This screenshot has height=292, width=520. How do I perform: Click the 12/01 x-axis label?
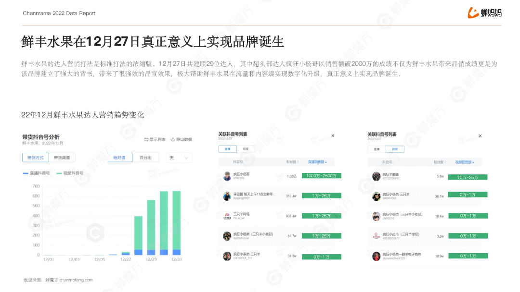click(x=49, y=260)
